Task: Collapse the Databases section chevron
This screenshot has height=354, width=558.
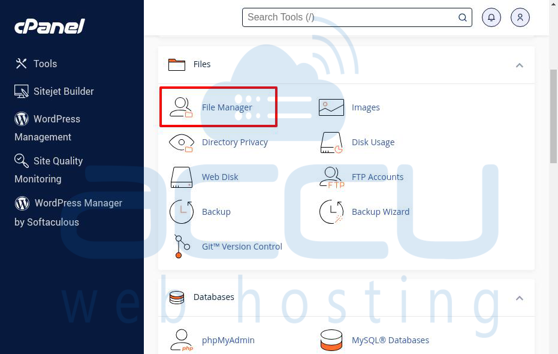Action: pyautogui.click(x=520, y=298)
